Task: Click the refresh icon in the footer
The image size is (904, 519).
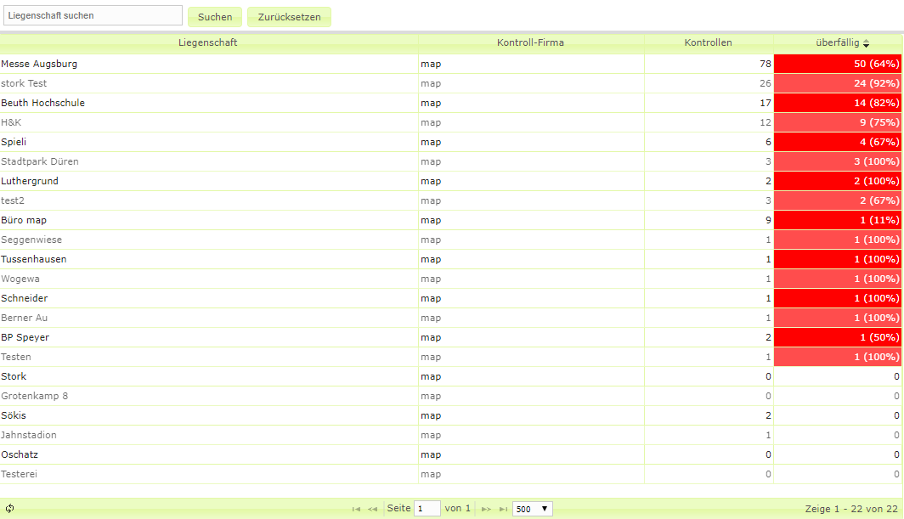Action: click(9, 509)
